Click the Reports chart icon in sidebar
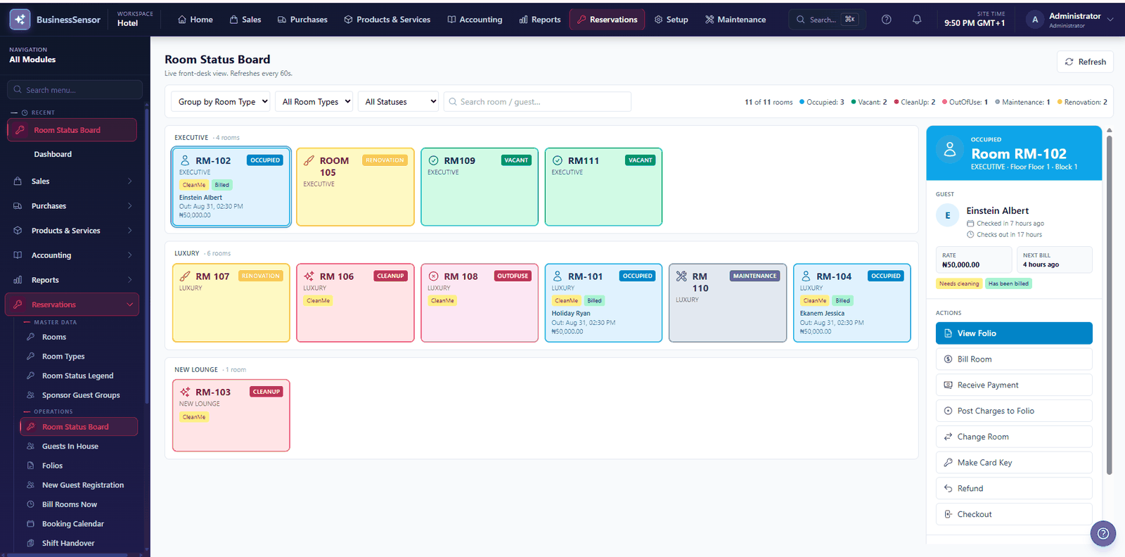 18,280
